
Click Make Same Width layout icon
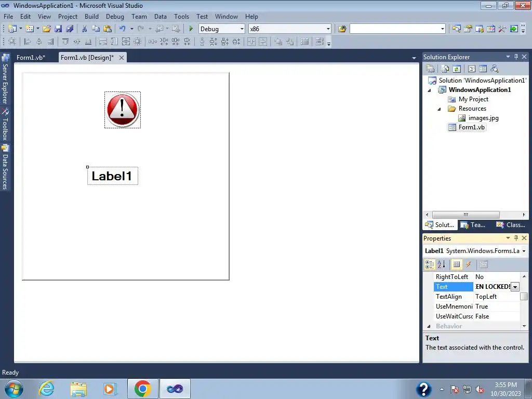coord(103,42)
